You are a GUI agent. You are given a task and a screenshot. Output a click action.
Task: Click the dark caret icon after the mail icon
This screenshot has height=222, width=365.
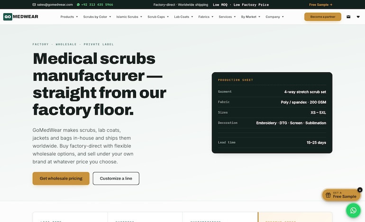click(x=358, y=17)
